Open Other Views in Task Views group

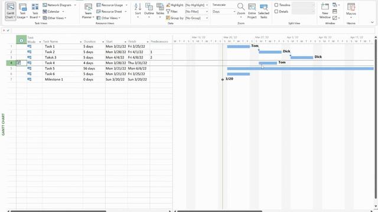(54, 18)
